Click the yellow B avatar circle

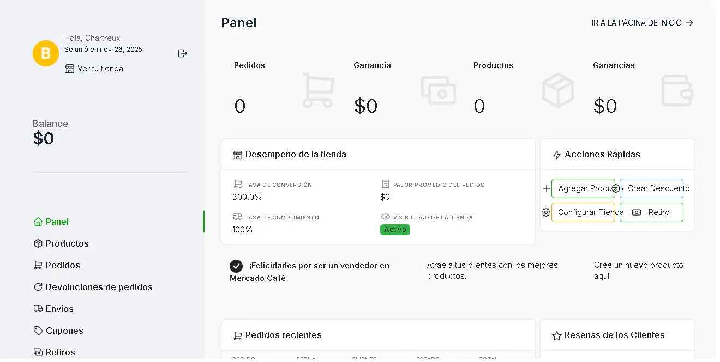pyautogui.click(x=46, y=53)
